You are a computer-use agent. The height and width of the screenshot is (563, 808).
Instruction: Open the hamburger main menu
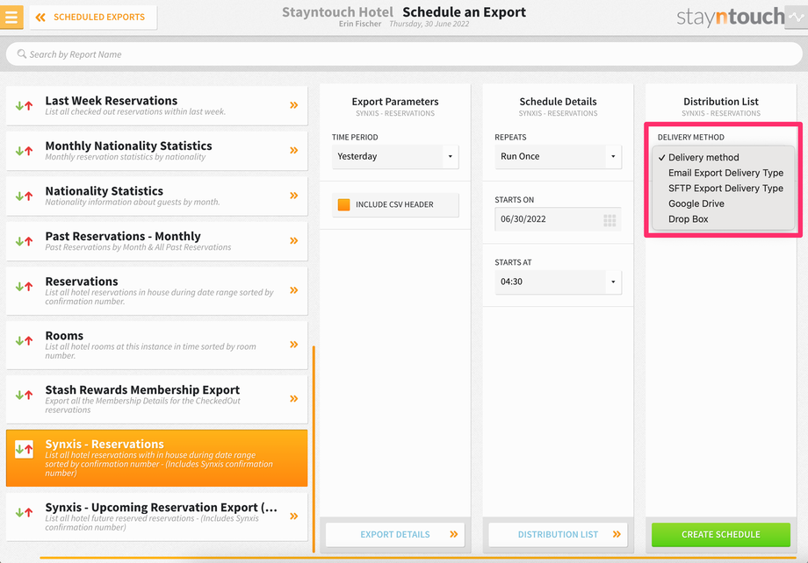[x=11, y=17]
